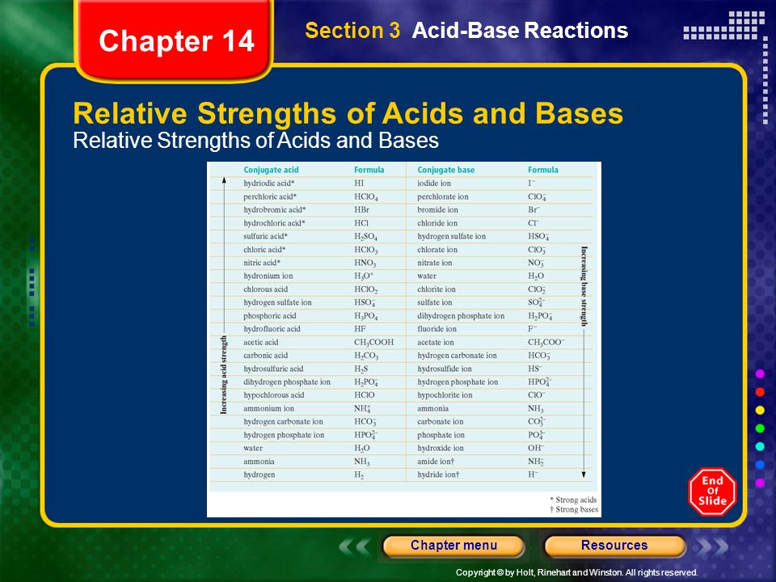Select the hydrobromic acid* entry

tap(274, 210)
